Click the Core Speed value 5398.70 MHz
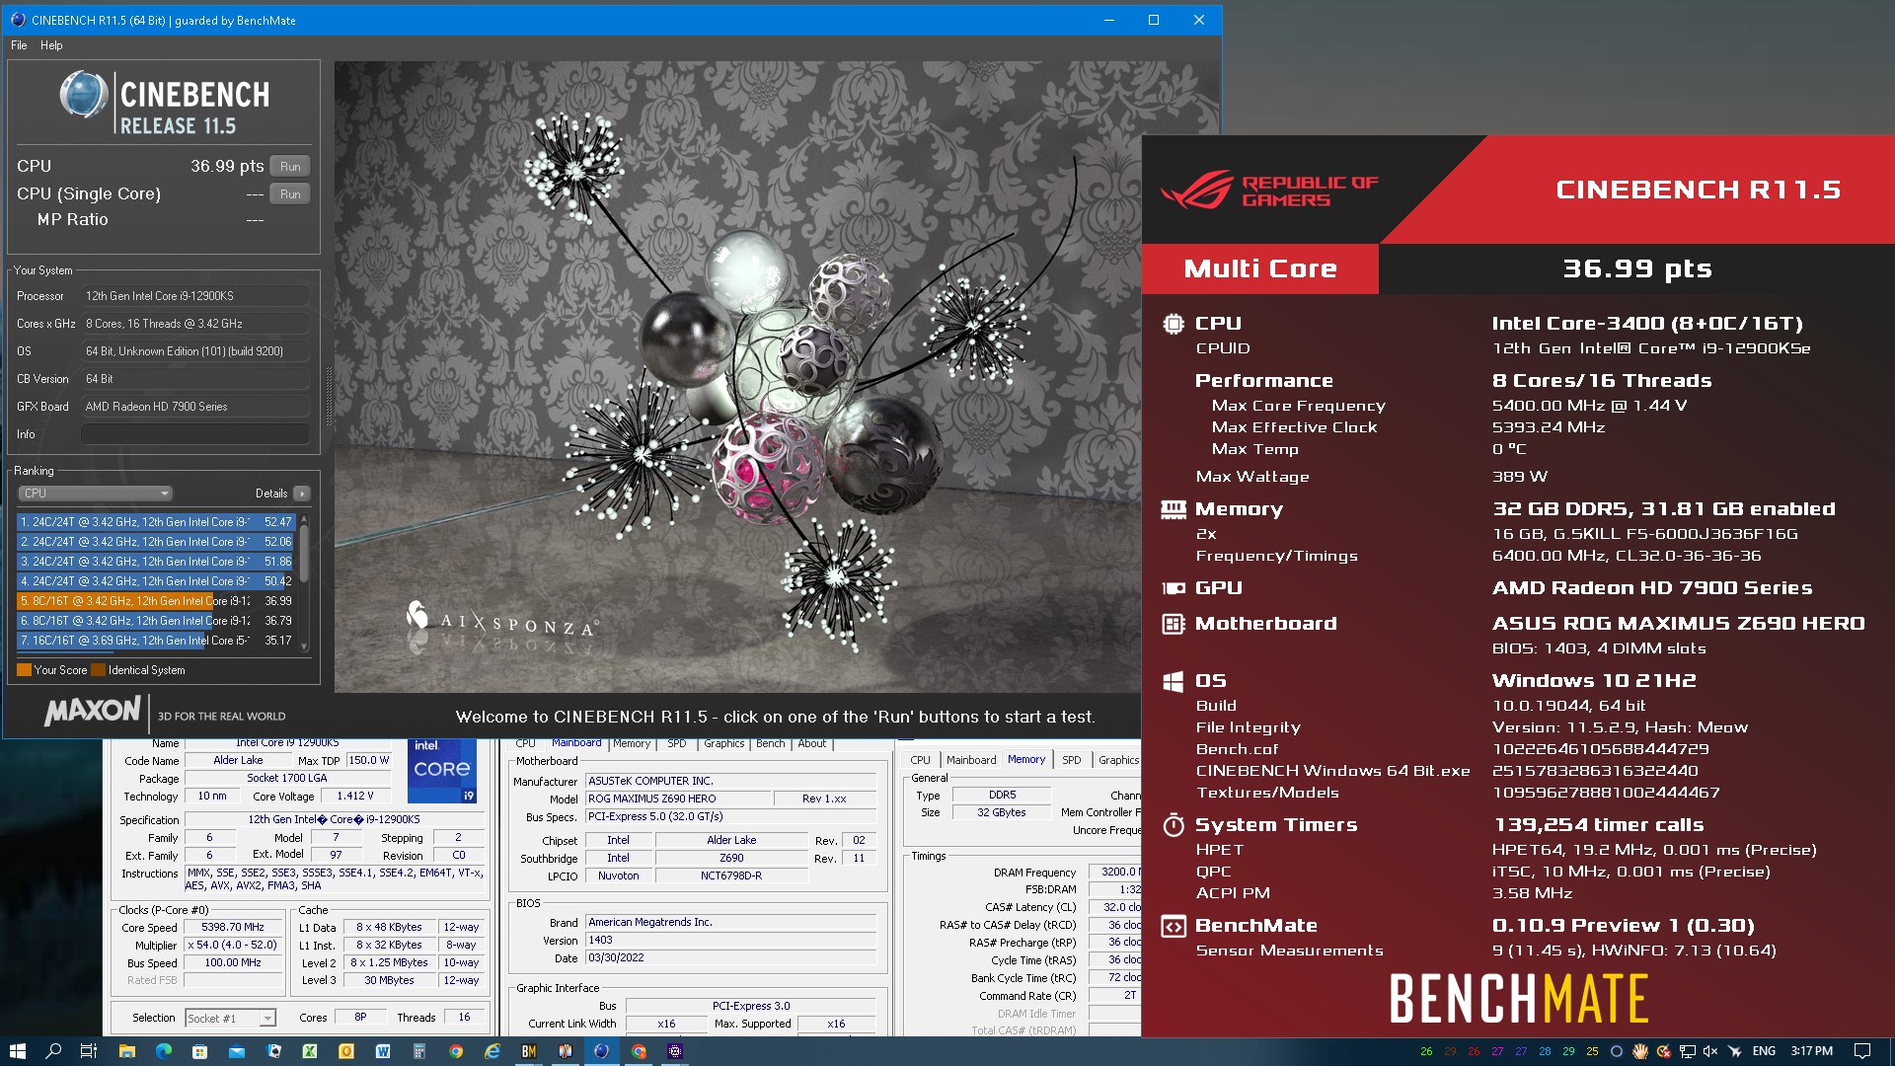1895x1066 pixels. point(233,928)
